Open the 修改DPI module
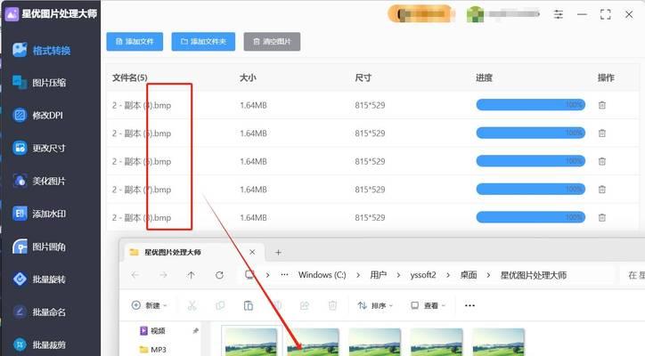Screen dimensions: 645x356 (x=37, y=115)
